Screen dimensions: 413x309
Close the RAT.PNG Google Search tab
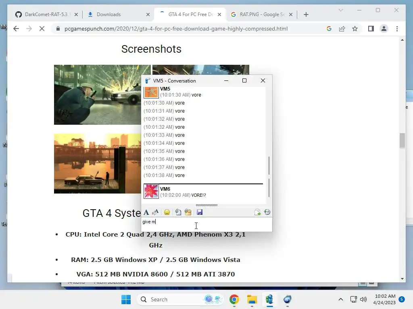point(291,14)
